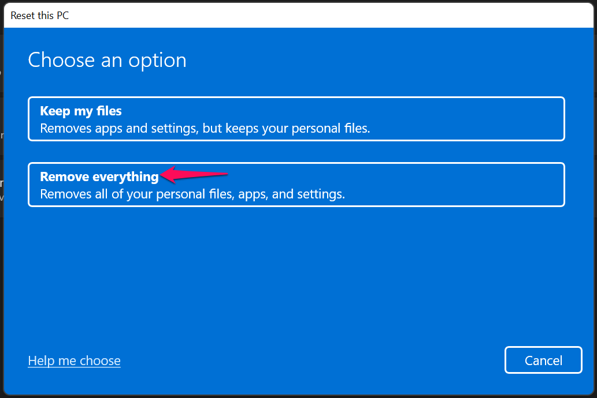The image size is (597, 398).
Task: Click Help me choose for option guidance
Action: point(74,360)
